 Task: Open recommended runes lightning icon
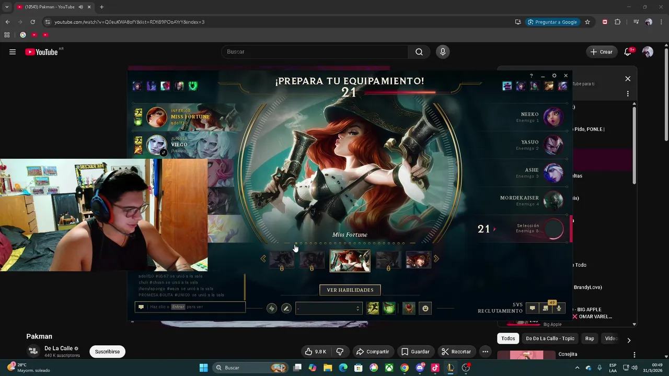[x=271, y=309]
